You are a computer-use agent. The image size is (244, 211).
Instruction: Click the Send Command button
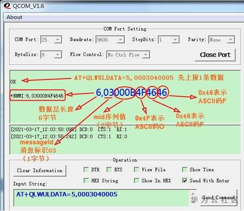click(219, 198)
